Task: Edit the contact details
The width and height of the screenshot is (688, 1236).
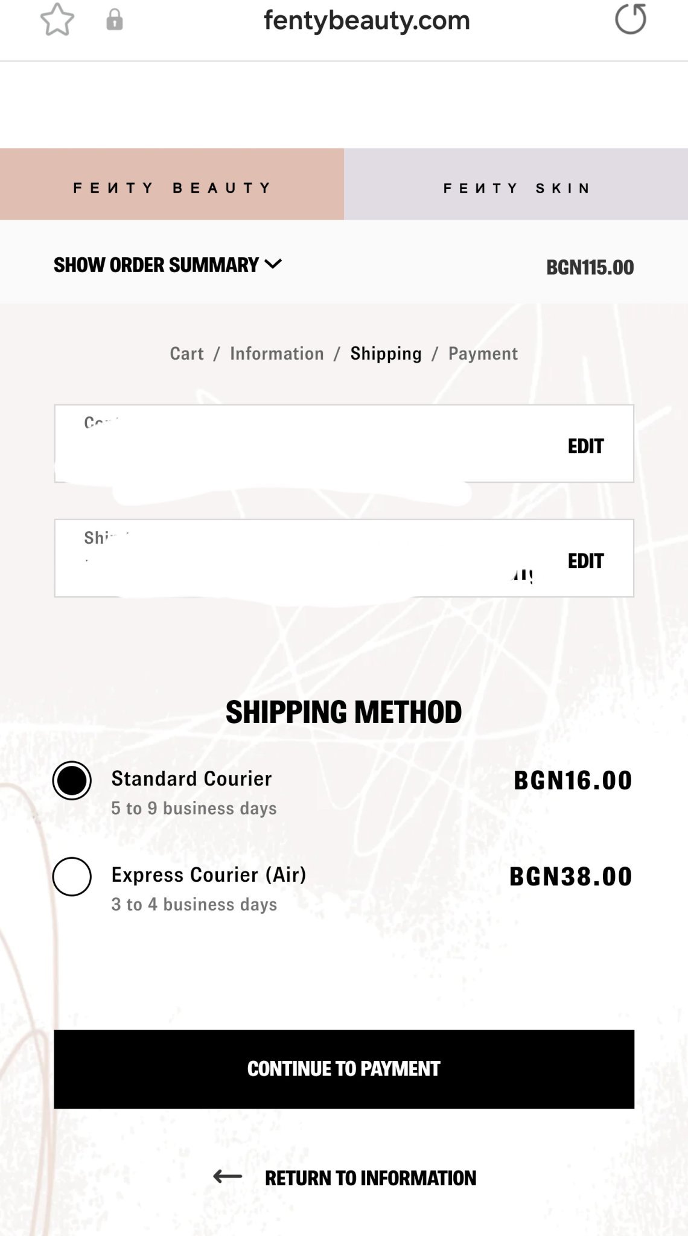Action: coord(585,446)
